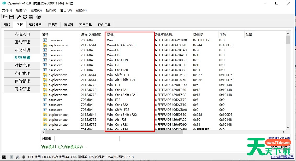Click the open folder toolbar icon

5,17
